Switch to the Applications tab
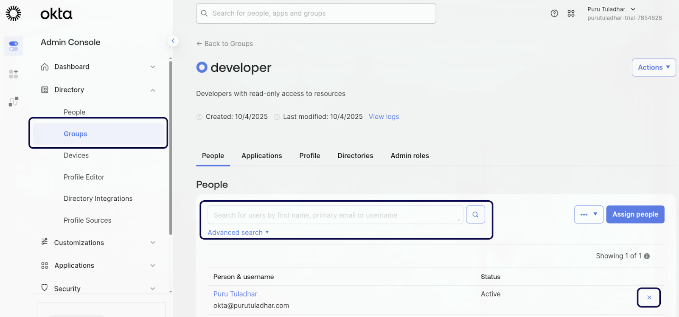 tap(261, 156)
